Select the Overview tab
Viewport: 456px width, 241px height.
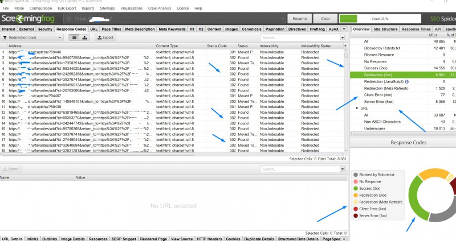coord(361,29)
